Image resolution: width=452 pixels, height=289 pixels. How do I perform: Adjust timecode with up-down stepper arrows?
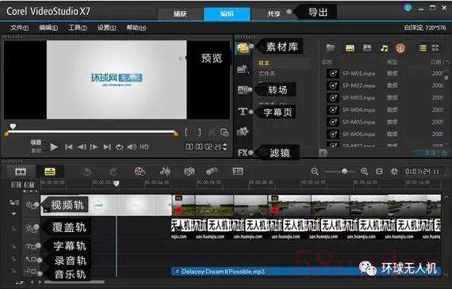pyautogui.click(x=225, y=146)
